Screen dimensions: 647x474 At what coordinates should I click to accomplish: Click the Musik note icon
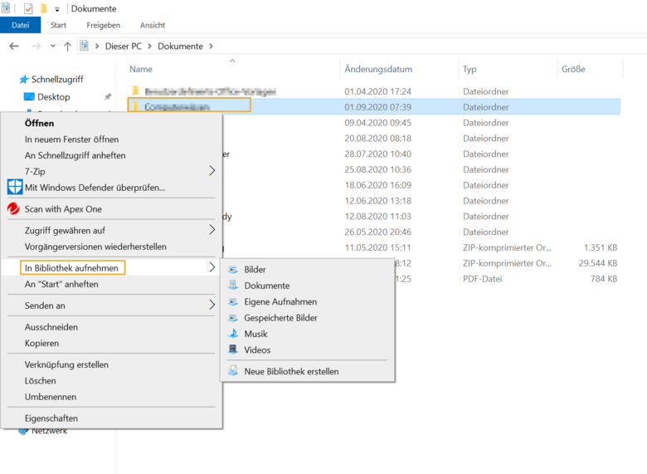click(x=233, y=334)
